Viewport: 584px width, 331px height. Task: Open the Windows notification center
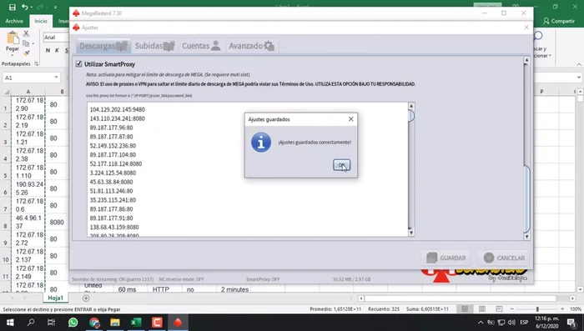(x=571, y=323)
